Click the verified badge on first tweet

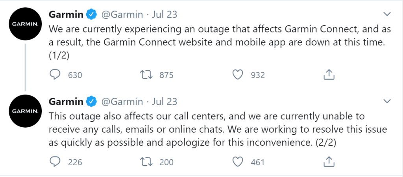coord(92,15)
